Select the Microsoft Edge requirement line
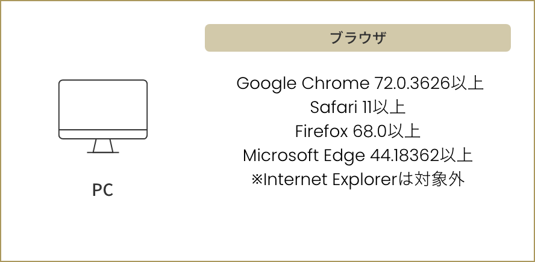535x262 pixels. pyautogui.click(x=358, y=156)
